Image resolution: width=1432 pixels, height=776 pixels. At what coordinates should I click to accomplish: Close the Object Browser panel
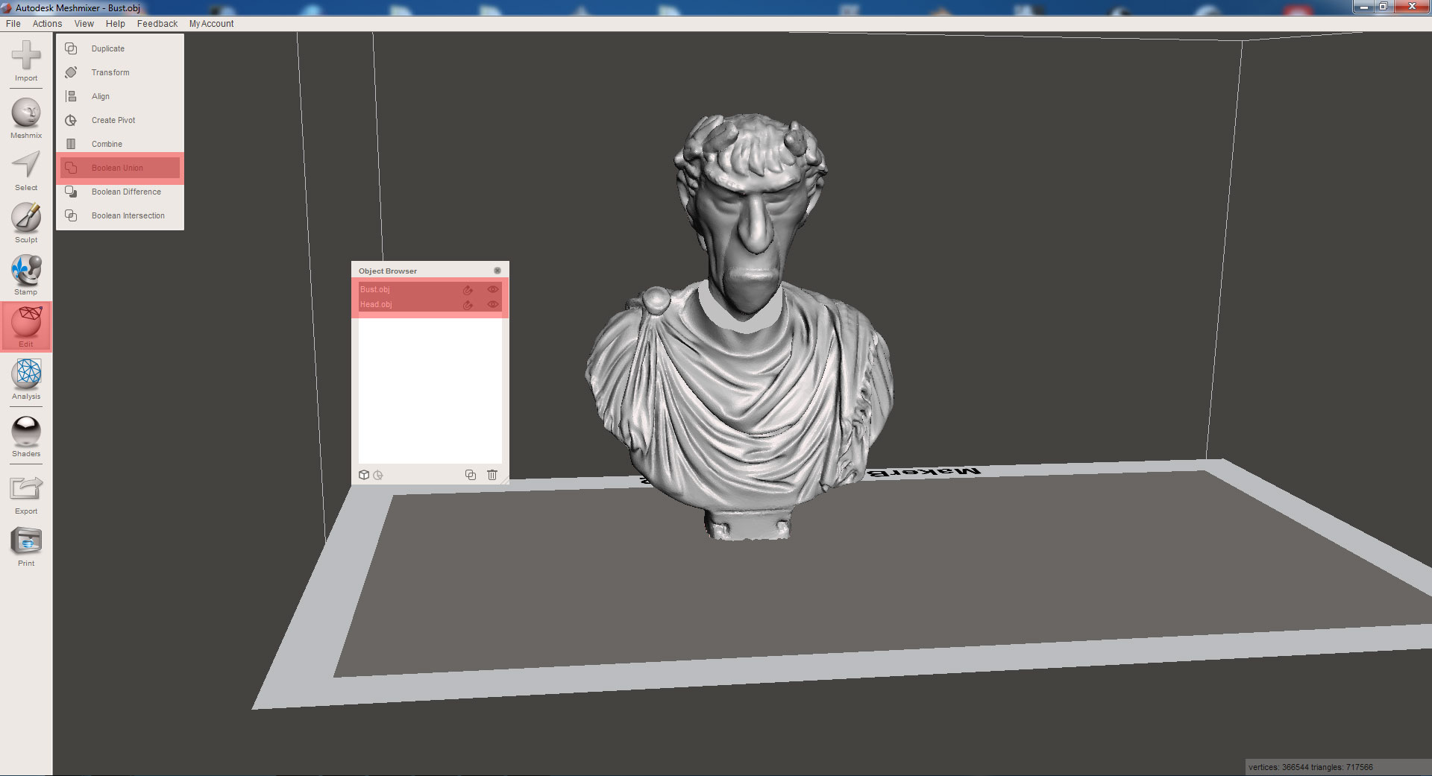tap(497, 271)
